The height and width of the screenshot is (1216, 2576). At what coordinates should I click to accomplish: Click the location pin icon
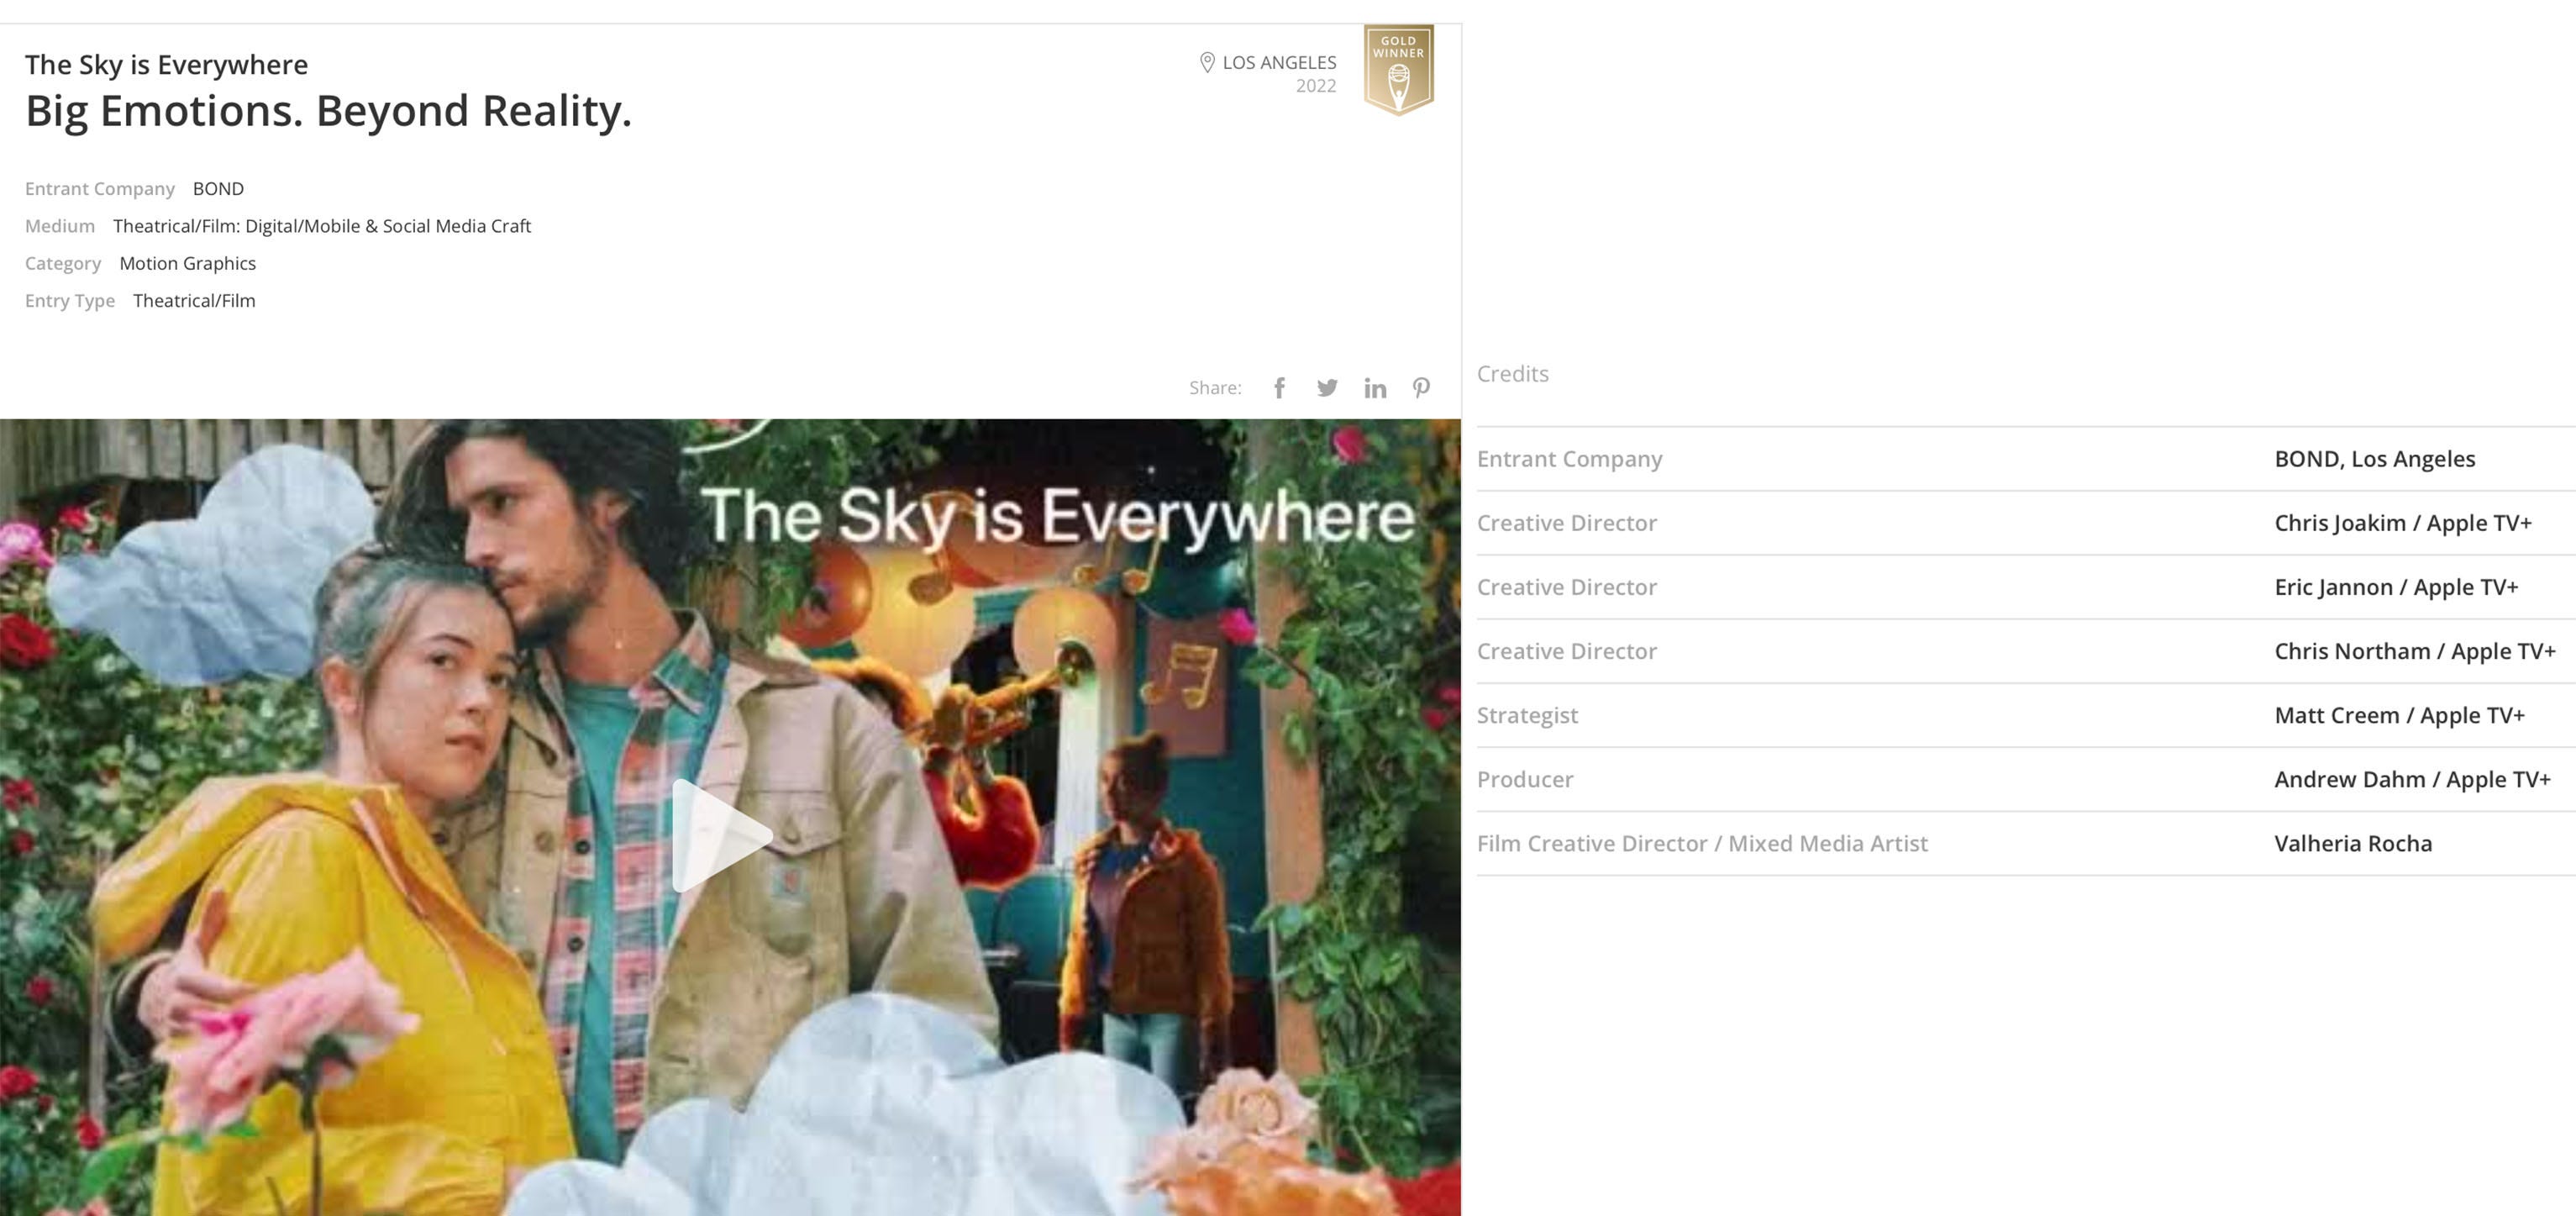point(1207,62)
